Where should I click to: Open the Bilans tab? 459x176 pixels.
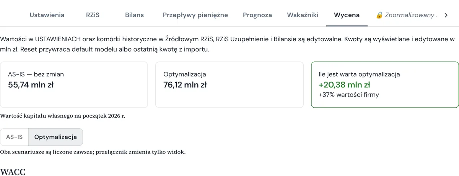point(135,15)
